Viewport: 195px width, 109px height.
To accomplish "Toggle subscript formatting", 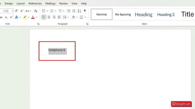I will [6, 17].
